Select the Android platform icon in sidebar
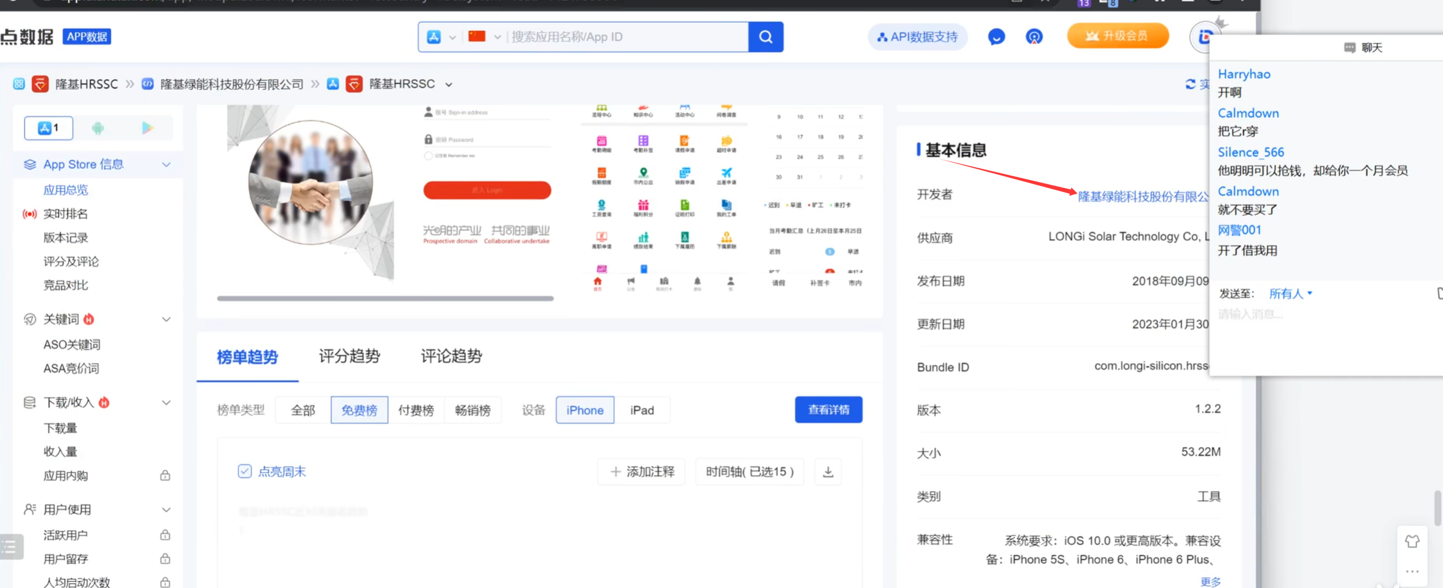 coord(97,127)
